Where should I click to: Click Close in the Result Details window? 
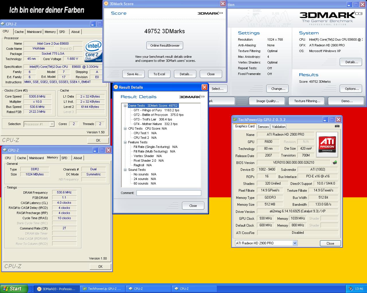point(193,206)
